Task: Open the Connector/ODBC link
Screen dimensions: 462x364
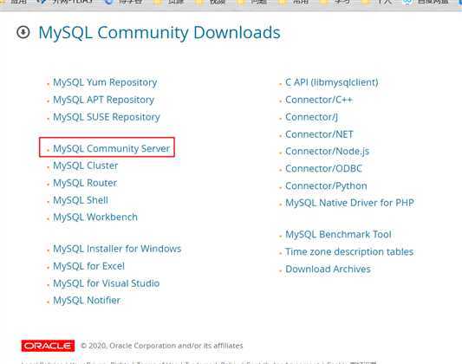Action: click(x=323, y=169)
